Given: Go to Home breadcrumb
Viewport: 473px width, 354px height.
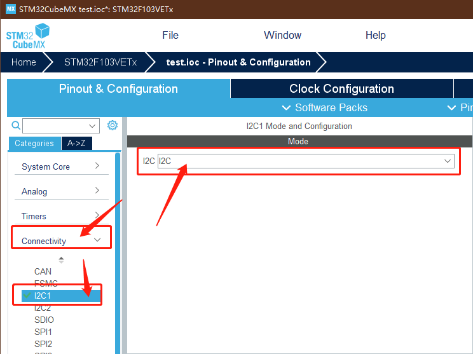Looking at the screenshot, I should pyautogui.click(x=24, y=62).
